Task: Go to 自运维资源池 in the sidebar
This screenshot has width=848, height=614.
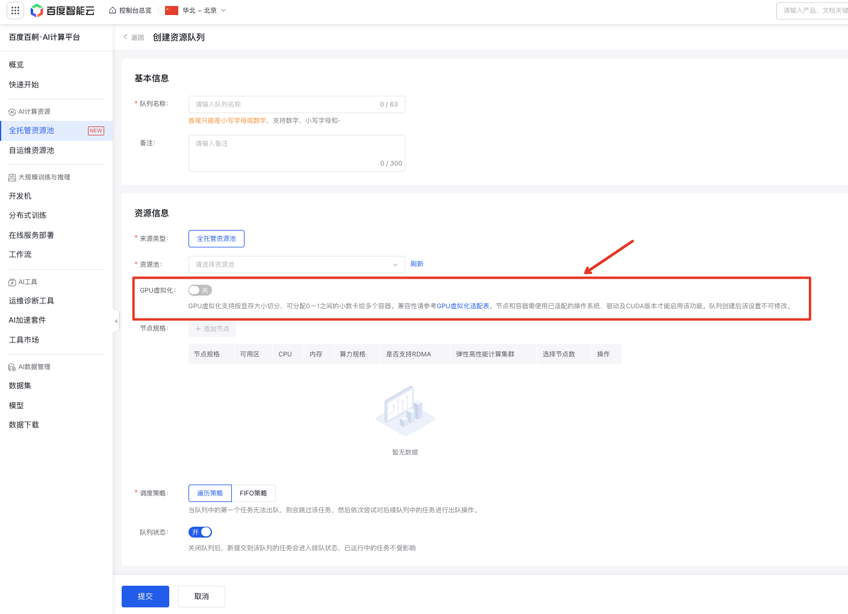Action: pyautogui.click(x=31, y=150)
